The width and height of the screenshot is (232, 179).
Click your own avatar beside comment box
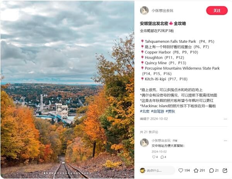click(x=142, y=171)
